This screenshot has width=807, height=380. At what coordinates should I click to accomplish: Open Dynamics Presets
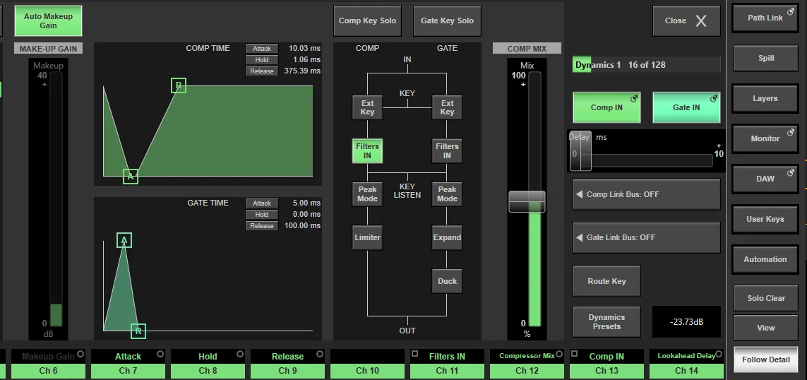606,322
